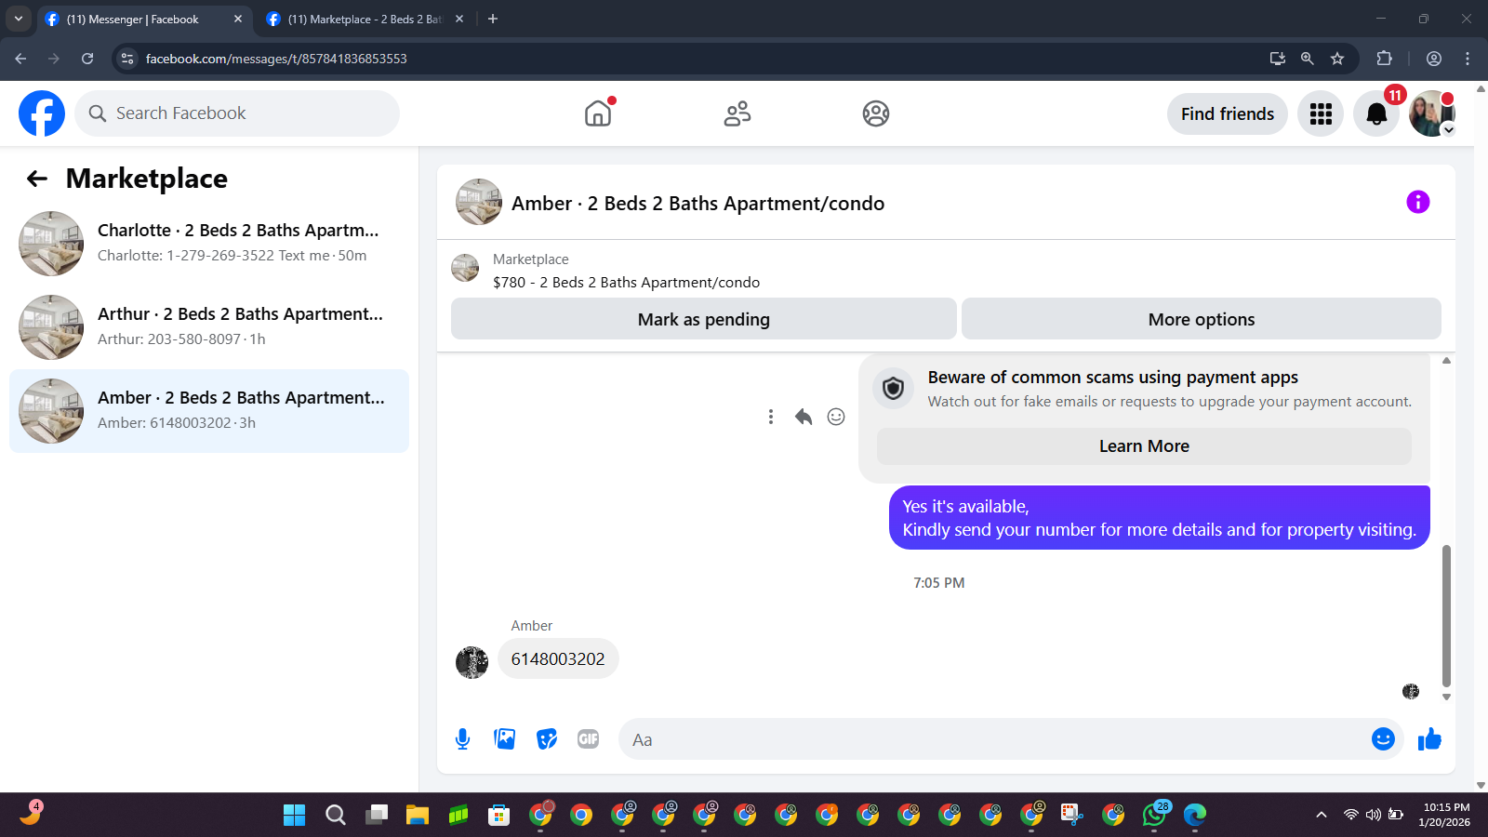Open the Windows Start menu
Image resolution: width=1488 pixels, height=837 pixels.
295,816
